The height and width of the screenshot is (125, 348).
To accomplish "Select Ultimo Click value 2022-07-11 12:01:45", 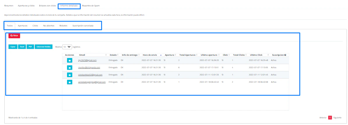I will (x=258, y=75).
